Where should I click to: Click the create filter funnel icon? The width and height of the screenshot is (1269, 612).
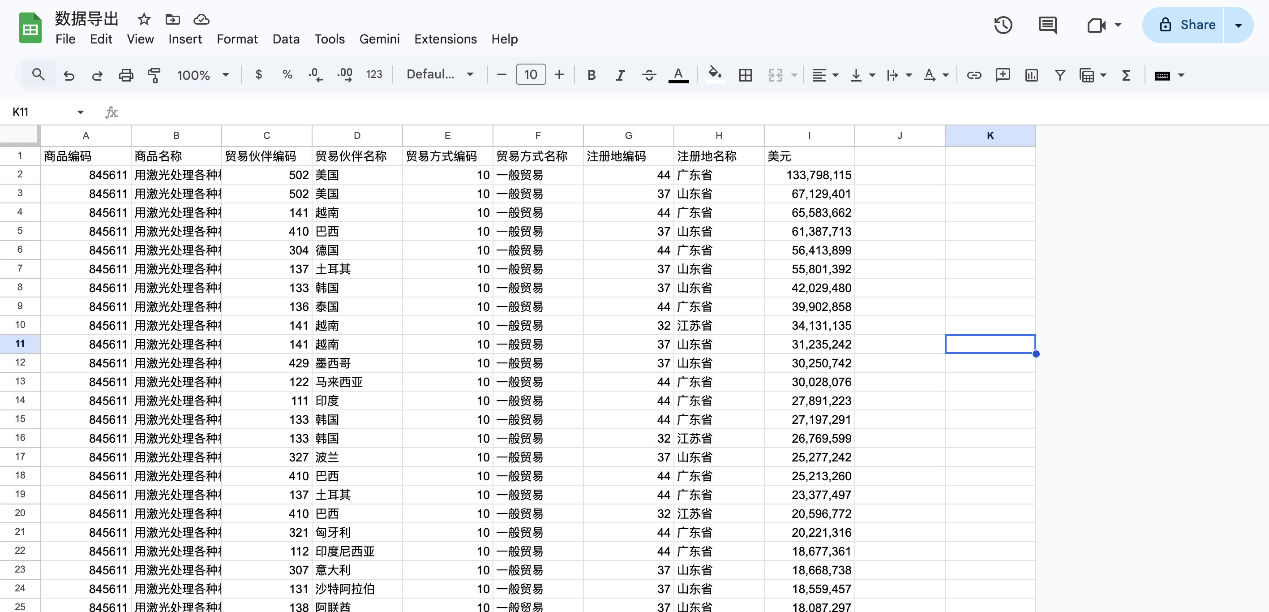coord(1059,75)
